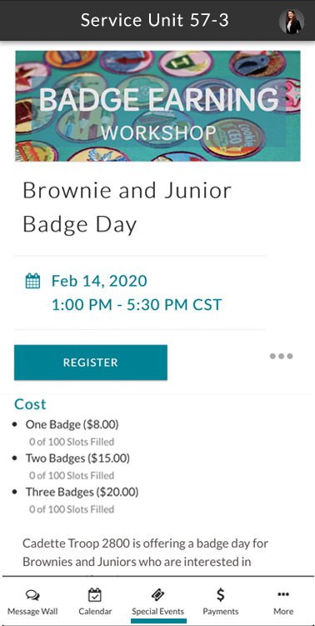Click the 1:00 PM - 5:30 PM CST time
The height and width of the screenshot is (626, 315).
[x=136, y=305]
